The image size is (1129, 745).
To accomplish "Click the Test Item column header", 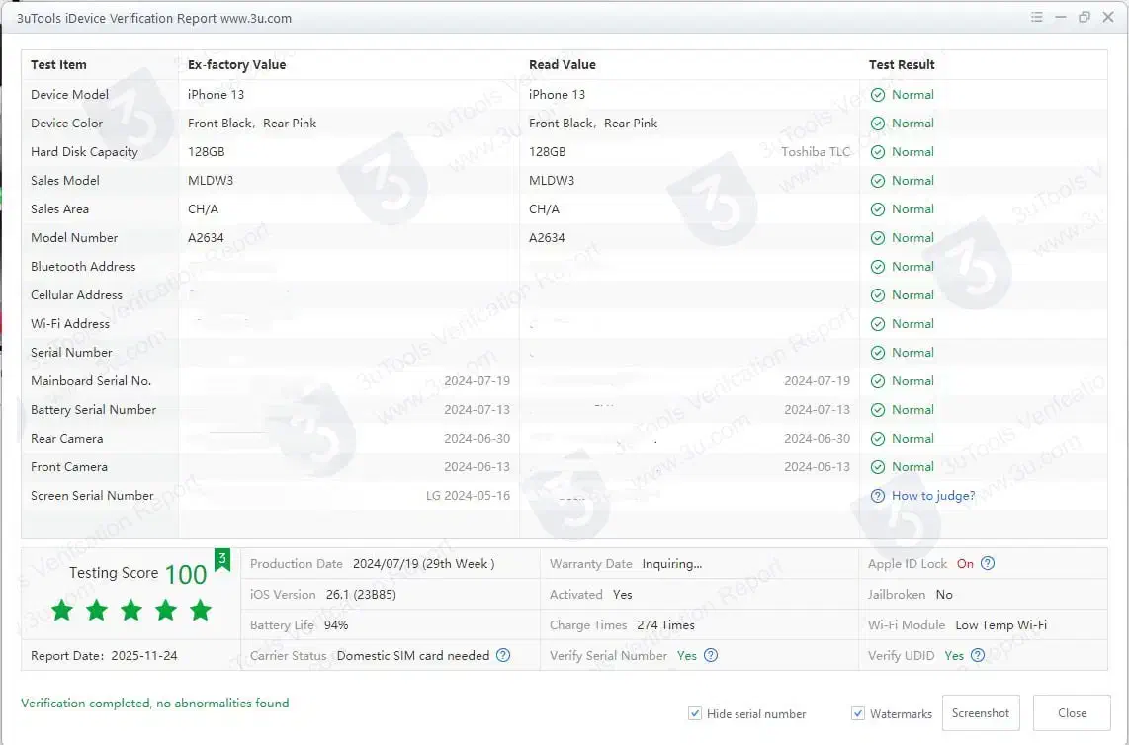I will pos(58,65).
